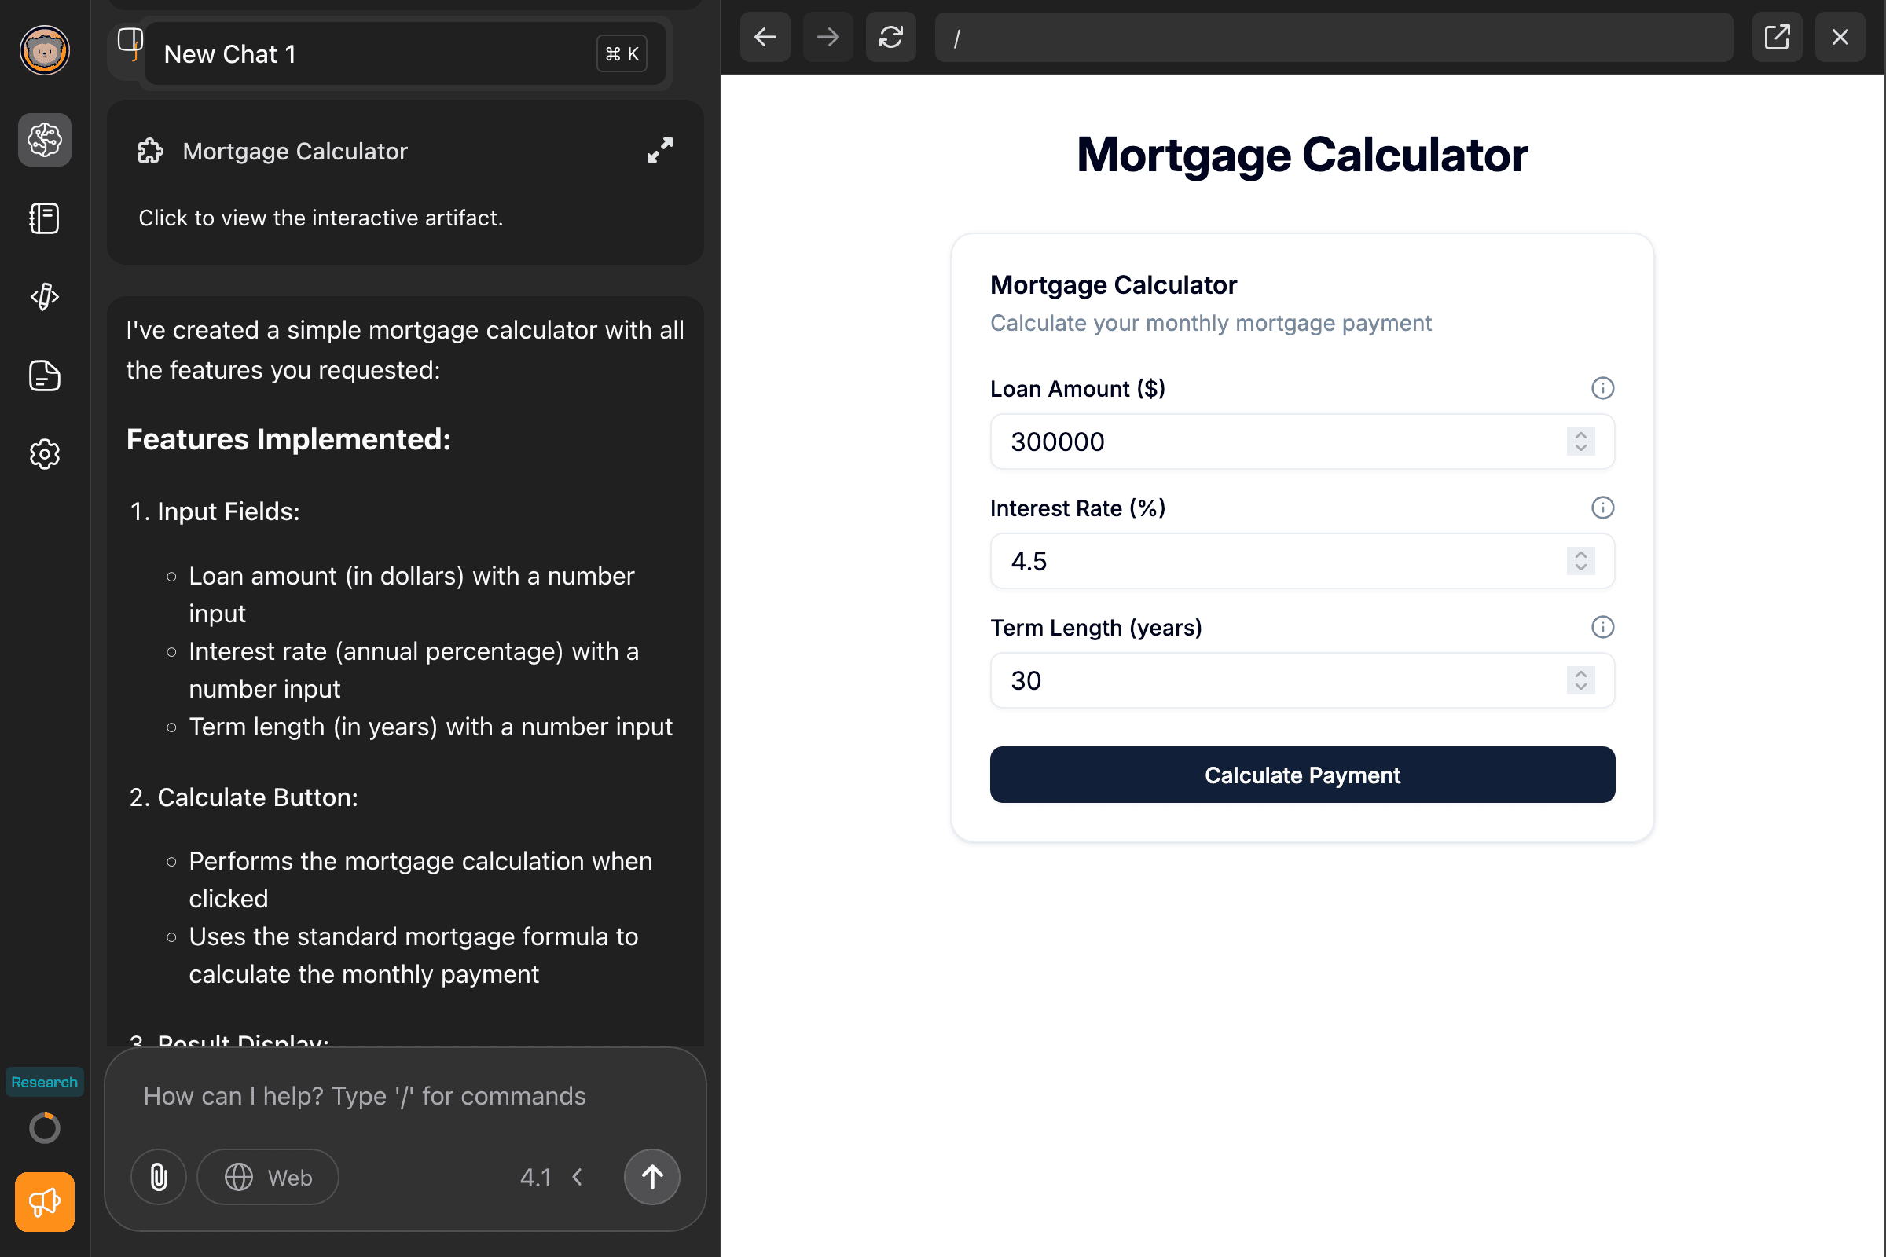Click the loading spinner icon under Research
The width and height of the screenshot is (1886, 1257).
coord(44,1128)
